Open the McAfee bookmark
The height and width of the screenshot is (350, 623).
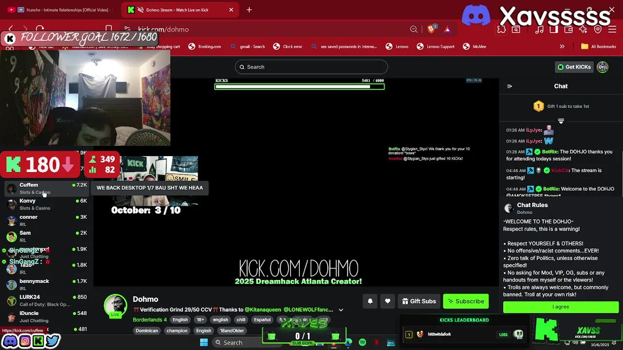click(x=475, y=47)
